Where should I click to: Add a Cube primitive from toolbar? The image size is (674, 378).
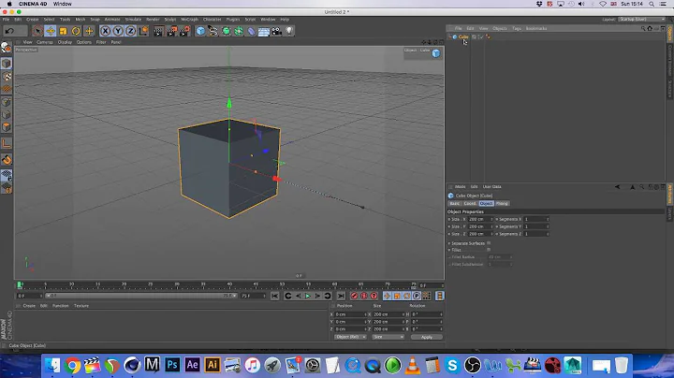(200, 31)
